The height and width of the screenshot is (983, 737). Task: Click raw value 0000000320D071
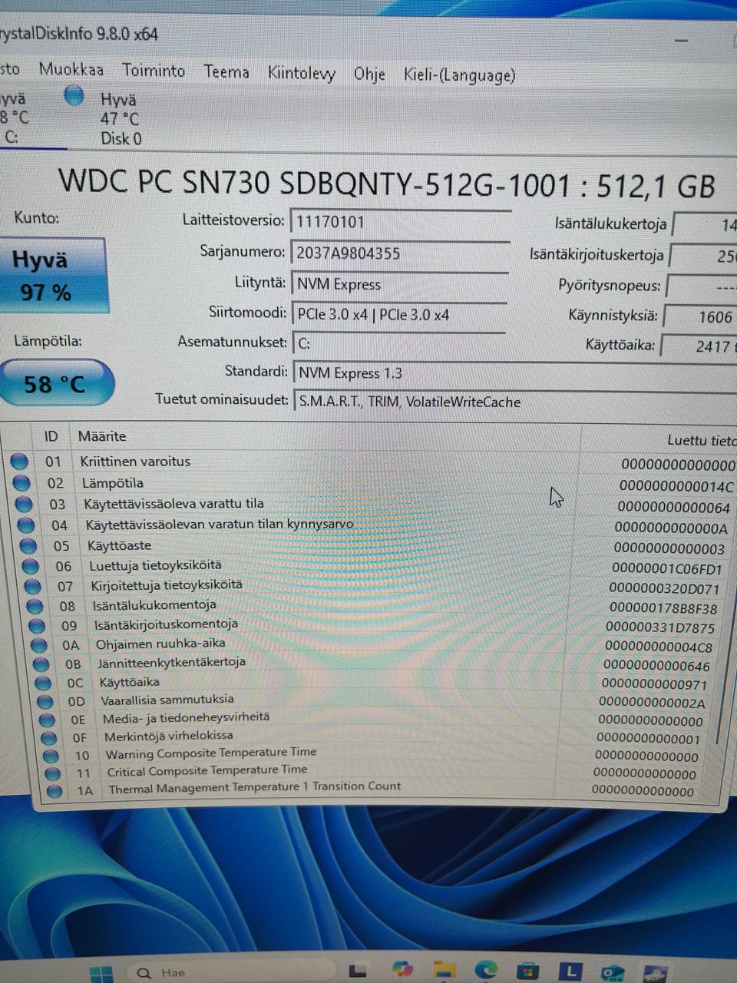(664, 589)
